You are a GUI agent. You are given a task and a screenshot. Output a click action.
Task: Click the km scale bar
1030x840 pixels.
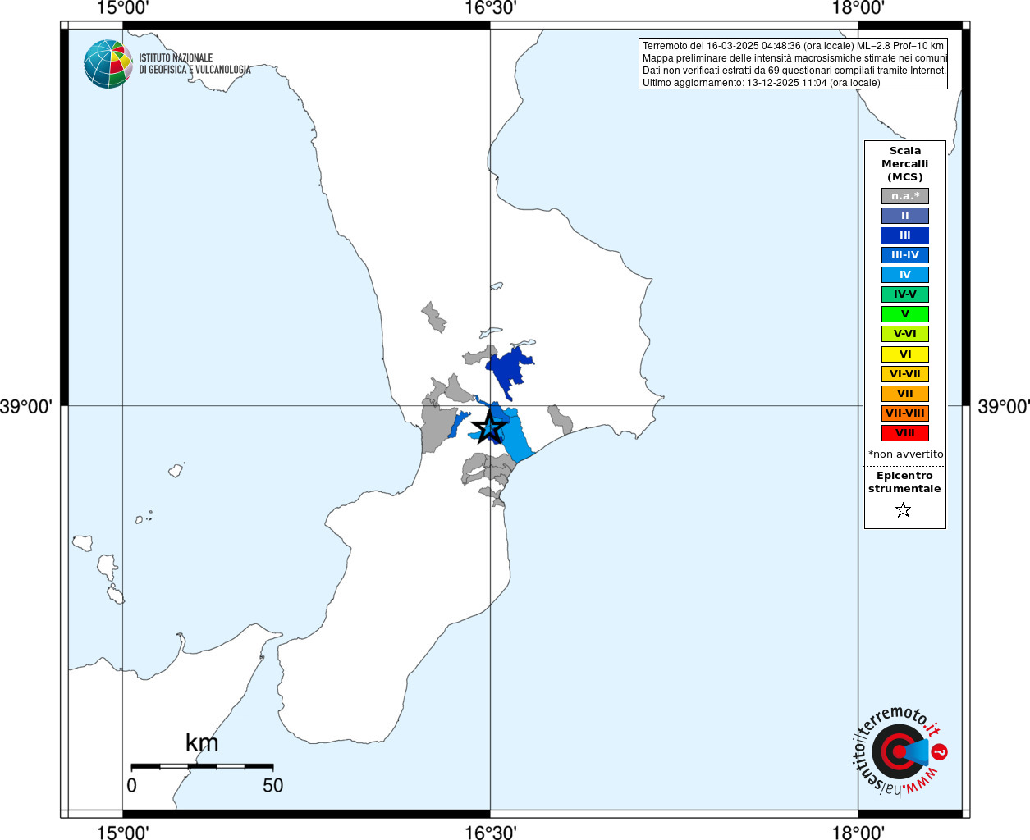(202, 766)
